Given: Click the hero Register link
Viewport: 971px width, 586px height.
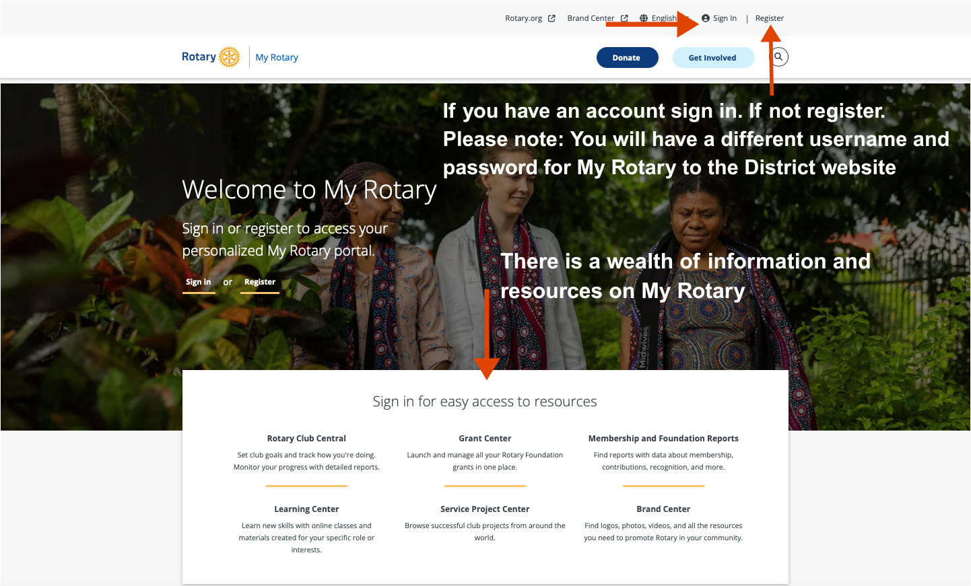Looking at the screenshot, I should point(260,282).
